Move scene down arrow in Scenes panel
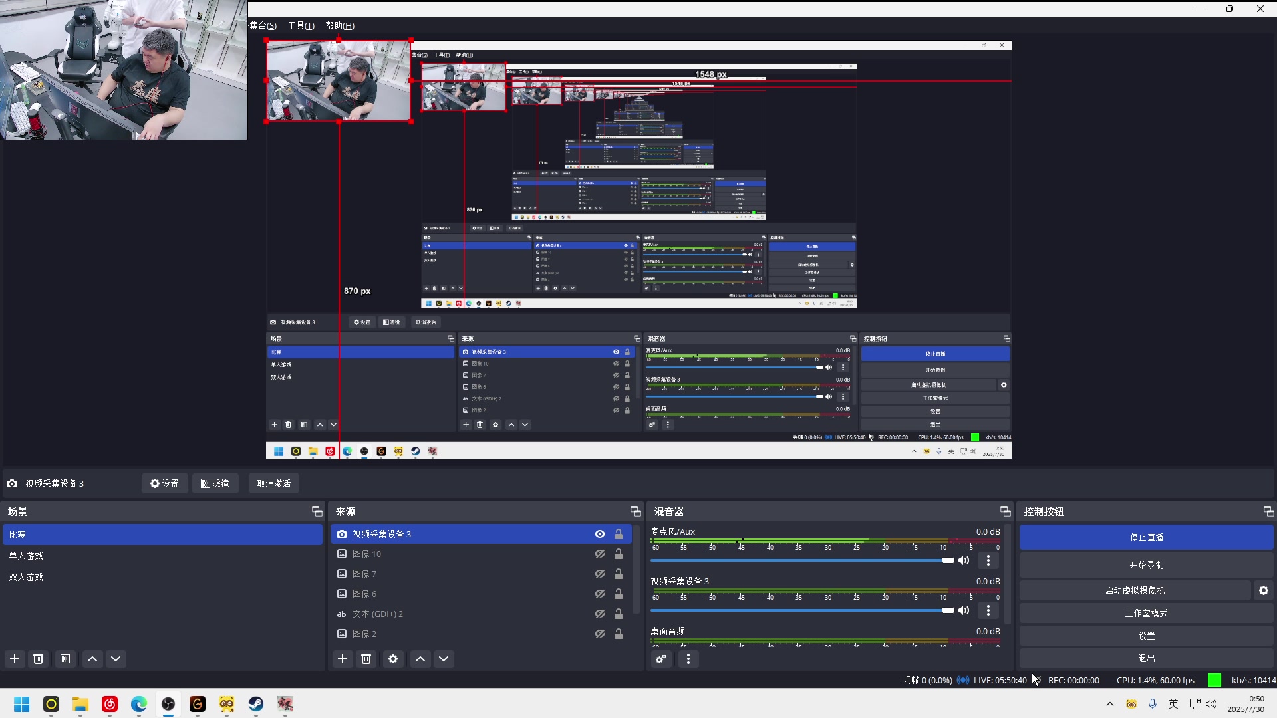Viewport: 1277px width, 718px height. [x=116, y=659]
